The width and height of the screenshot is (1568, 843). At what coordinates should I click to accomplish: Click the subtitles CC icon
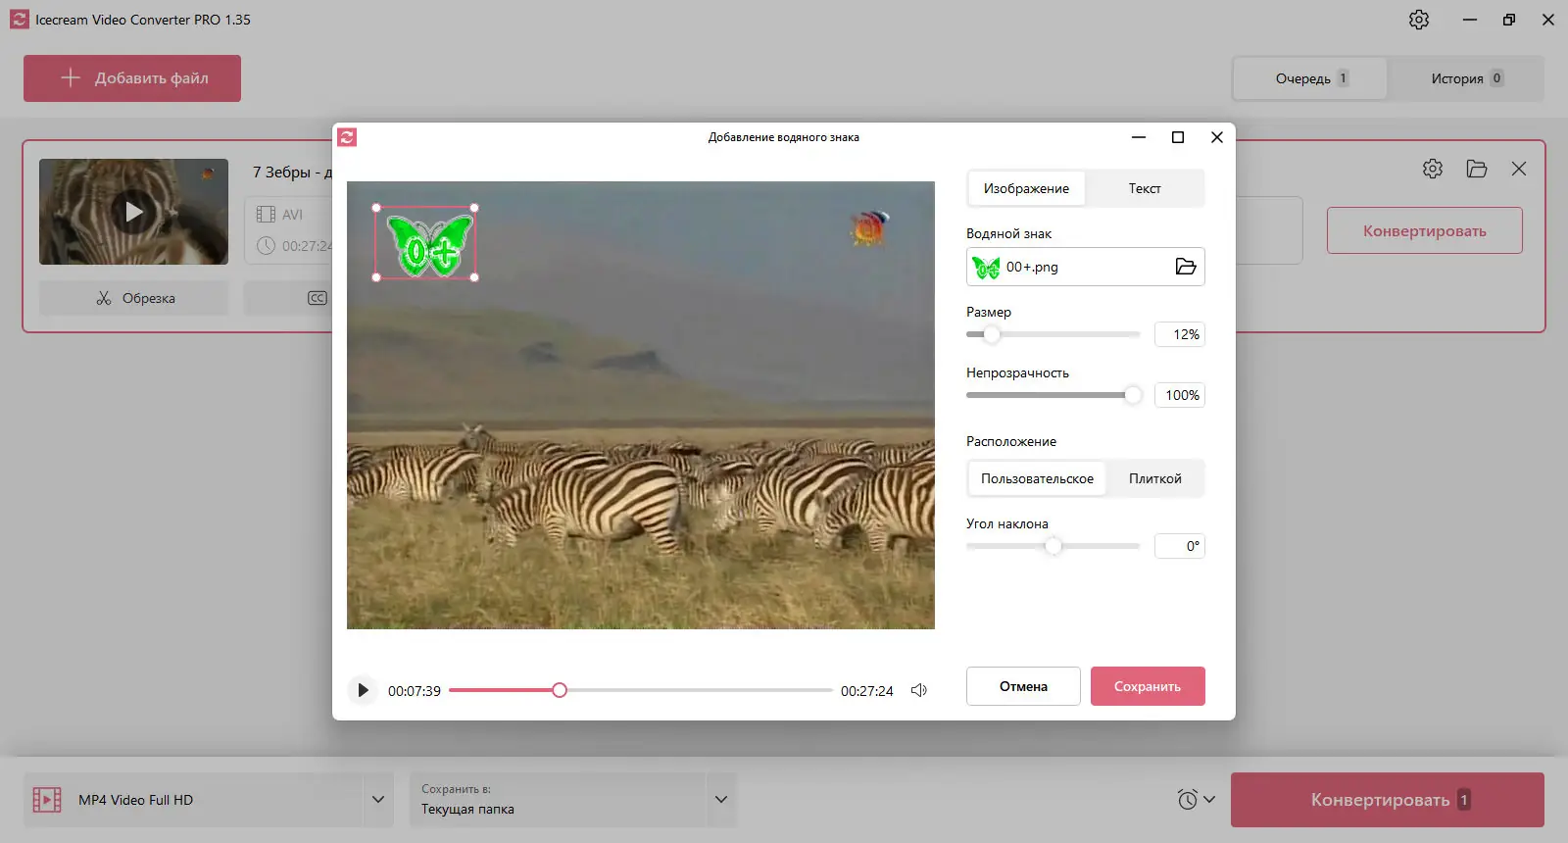[318, 298]
